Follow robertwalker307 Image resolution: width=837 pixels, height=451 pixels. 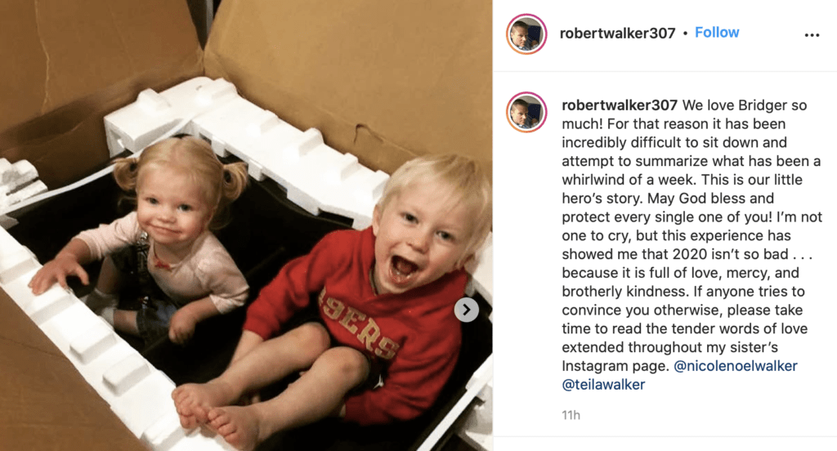717,33
